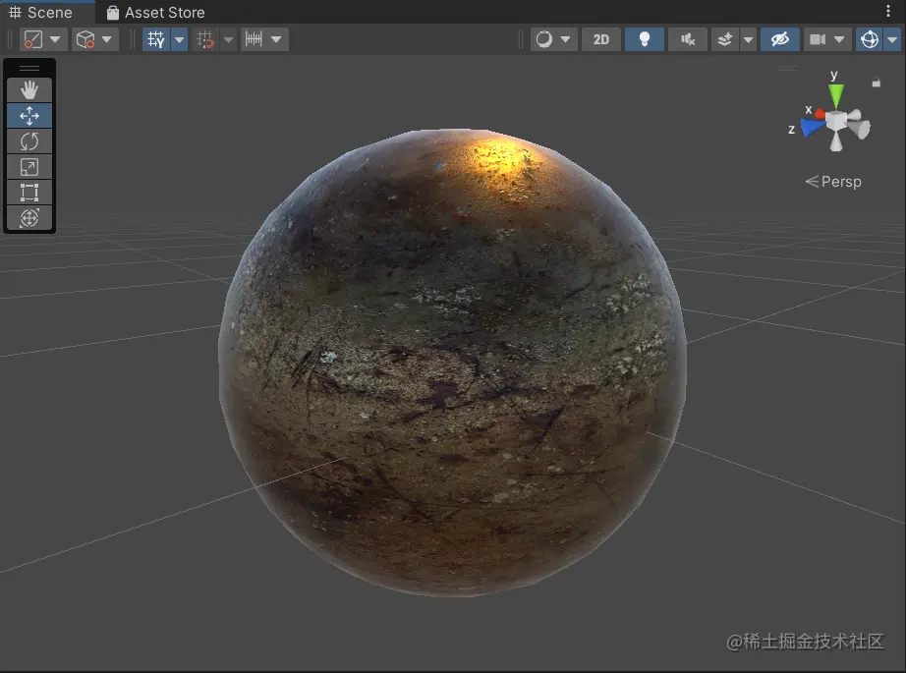Switch to the Asset Store tab
This screenshot has width=906, height=673.
click(155, 13)
